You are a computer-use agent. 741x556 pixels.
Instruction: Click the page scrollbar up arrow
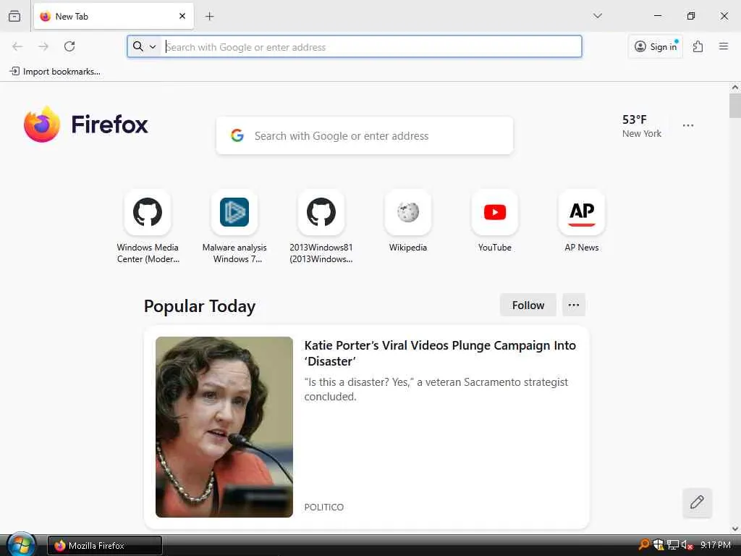[x=735, y=87]
